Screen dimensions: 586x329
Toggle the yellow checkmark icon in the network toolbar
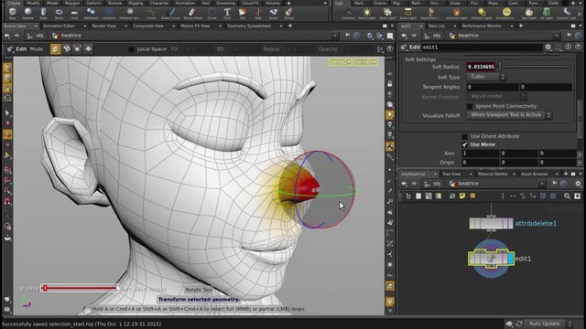point(462,196)
